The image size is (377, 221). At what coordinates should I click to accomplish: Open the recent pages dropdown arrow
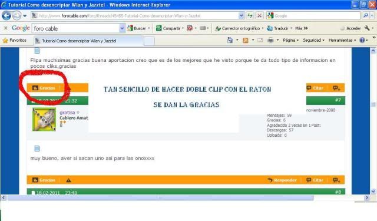pos(25,16)
